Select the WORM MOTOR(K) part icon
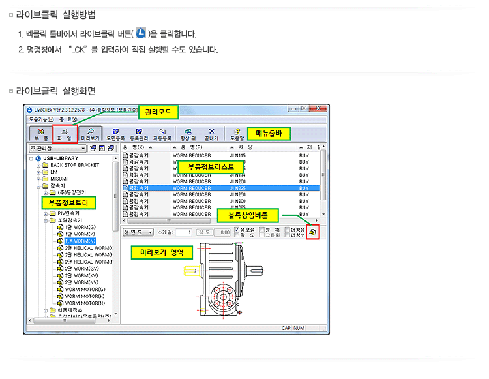 (60, 296)
